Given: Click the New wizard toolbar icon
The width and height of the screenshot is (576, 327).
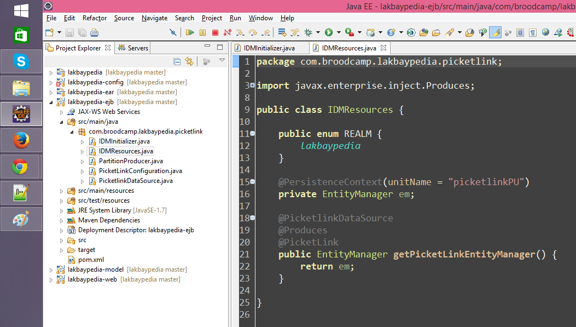Looking at the screenshot, I should click(49, 32).
